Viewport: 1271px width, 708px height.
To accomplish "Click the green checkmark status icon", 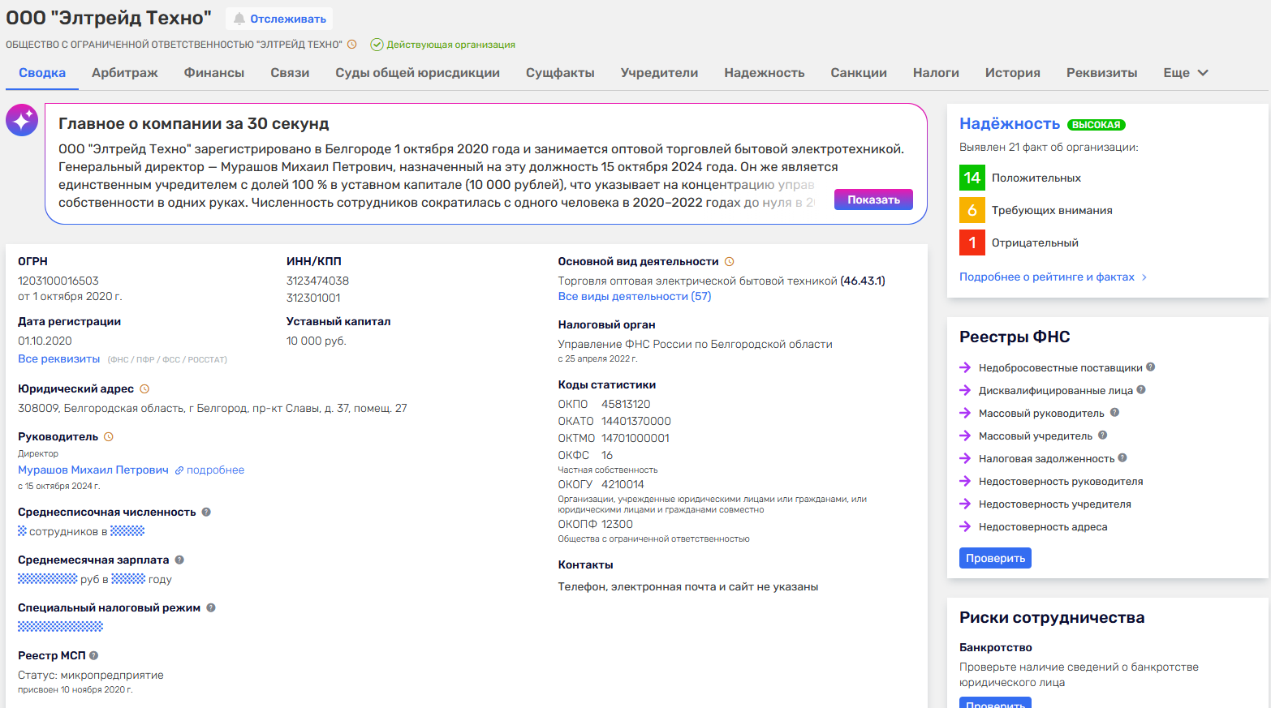I will (x=377, y=45).
